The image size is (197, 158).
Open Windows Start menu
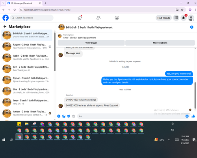click(x=4, y=140)
